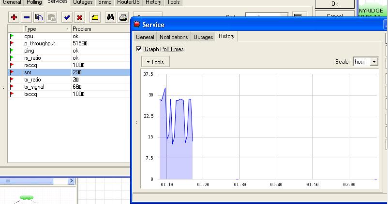This screenshot has width=388, height=204.
Task: Open Tools tab in device window
Action: (174, 2)
